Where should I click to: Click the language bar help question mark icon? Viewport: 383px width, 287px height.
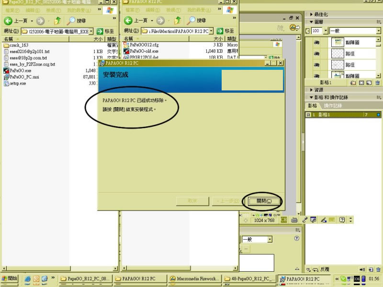pos(342,220)
